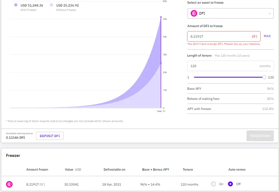Click the Without Freezer legend dot
Screen dimensions: 279x192
click(51, 5)
